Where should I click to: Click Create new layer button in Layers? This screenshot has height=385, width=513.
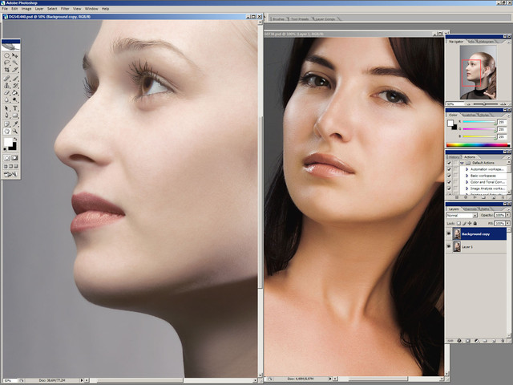tap(495, 341)
